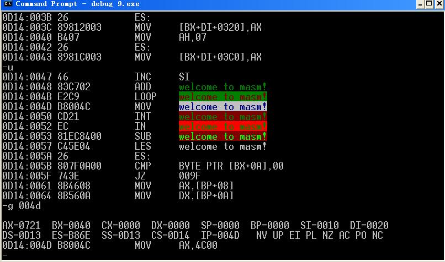
Task: Click the 'DX=0000' register value
Action: pos(171,226)
